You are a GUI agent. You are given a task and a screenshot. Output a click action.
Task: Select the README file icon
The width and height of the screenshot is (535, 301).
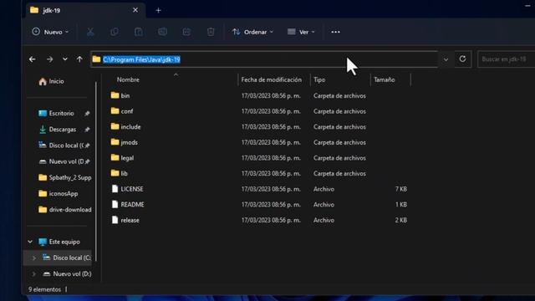click(115, 204)
